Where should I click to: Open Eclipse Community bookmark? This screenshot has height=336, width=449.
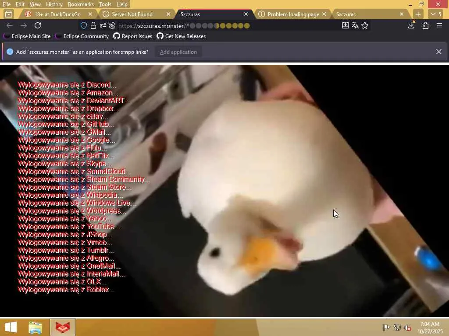pyautogui.click(x=82, y=36)
